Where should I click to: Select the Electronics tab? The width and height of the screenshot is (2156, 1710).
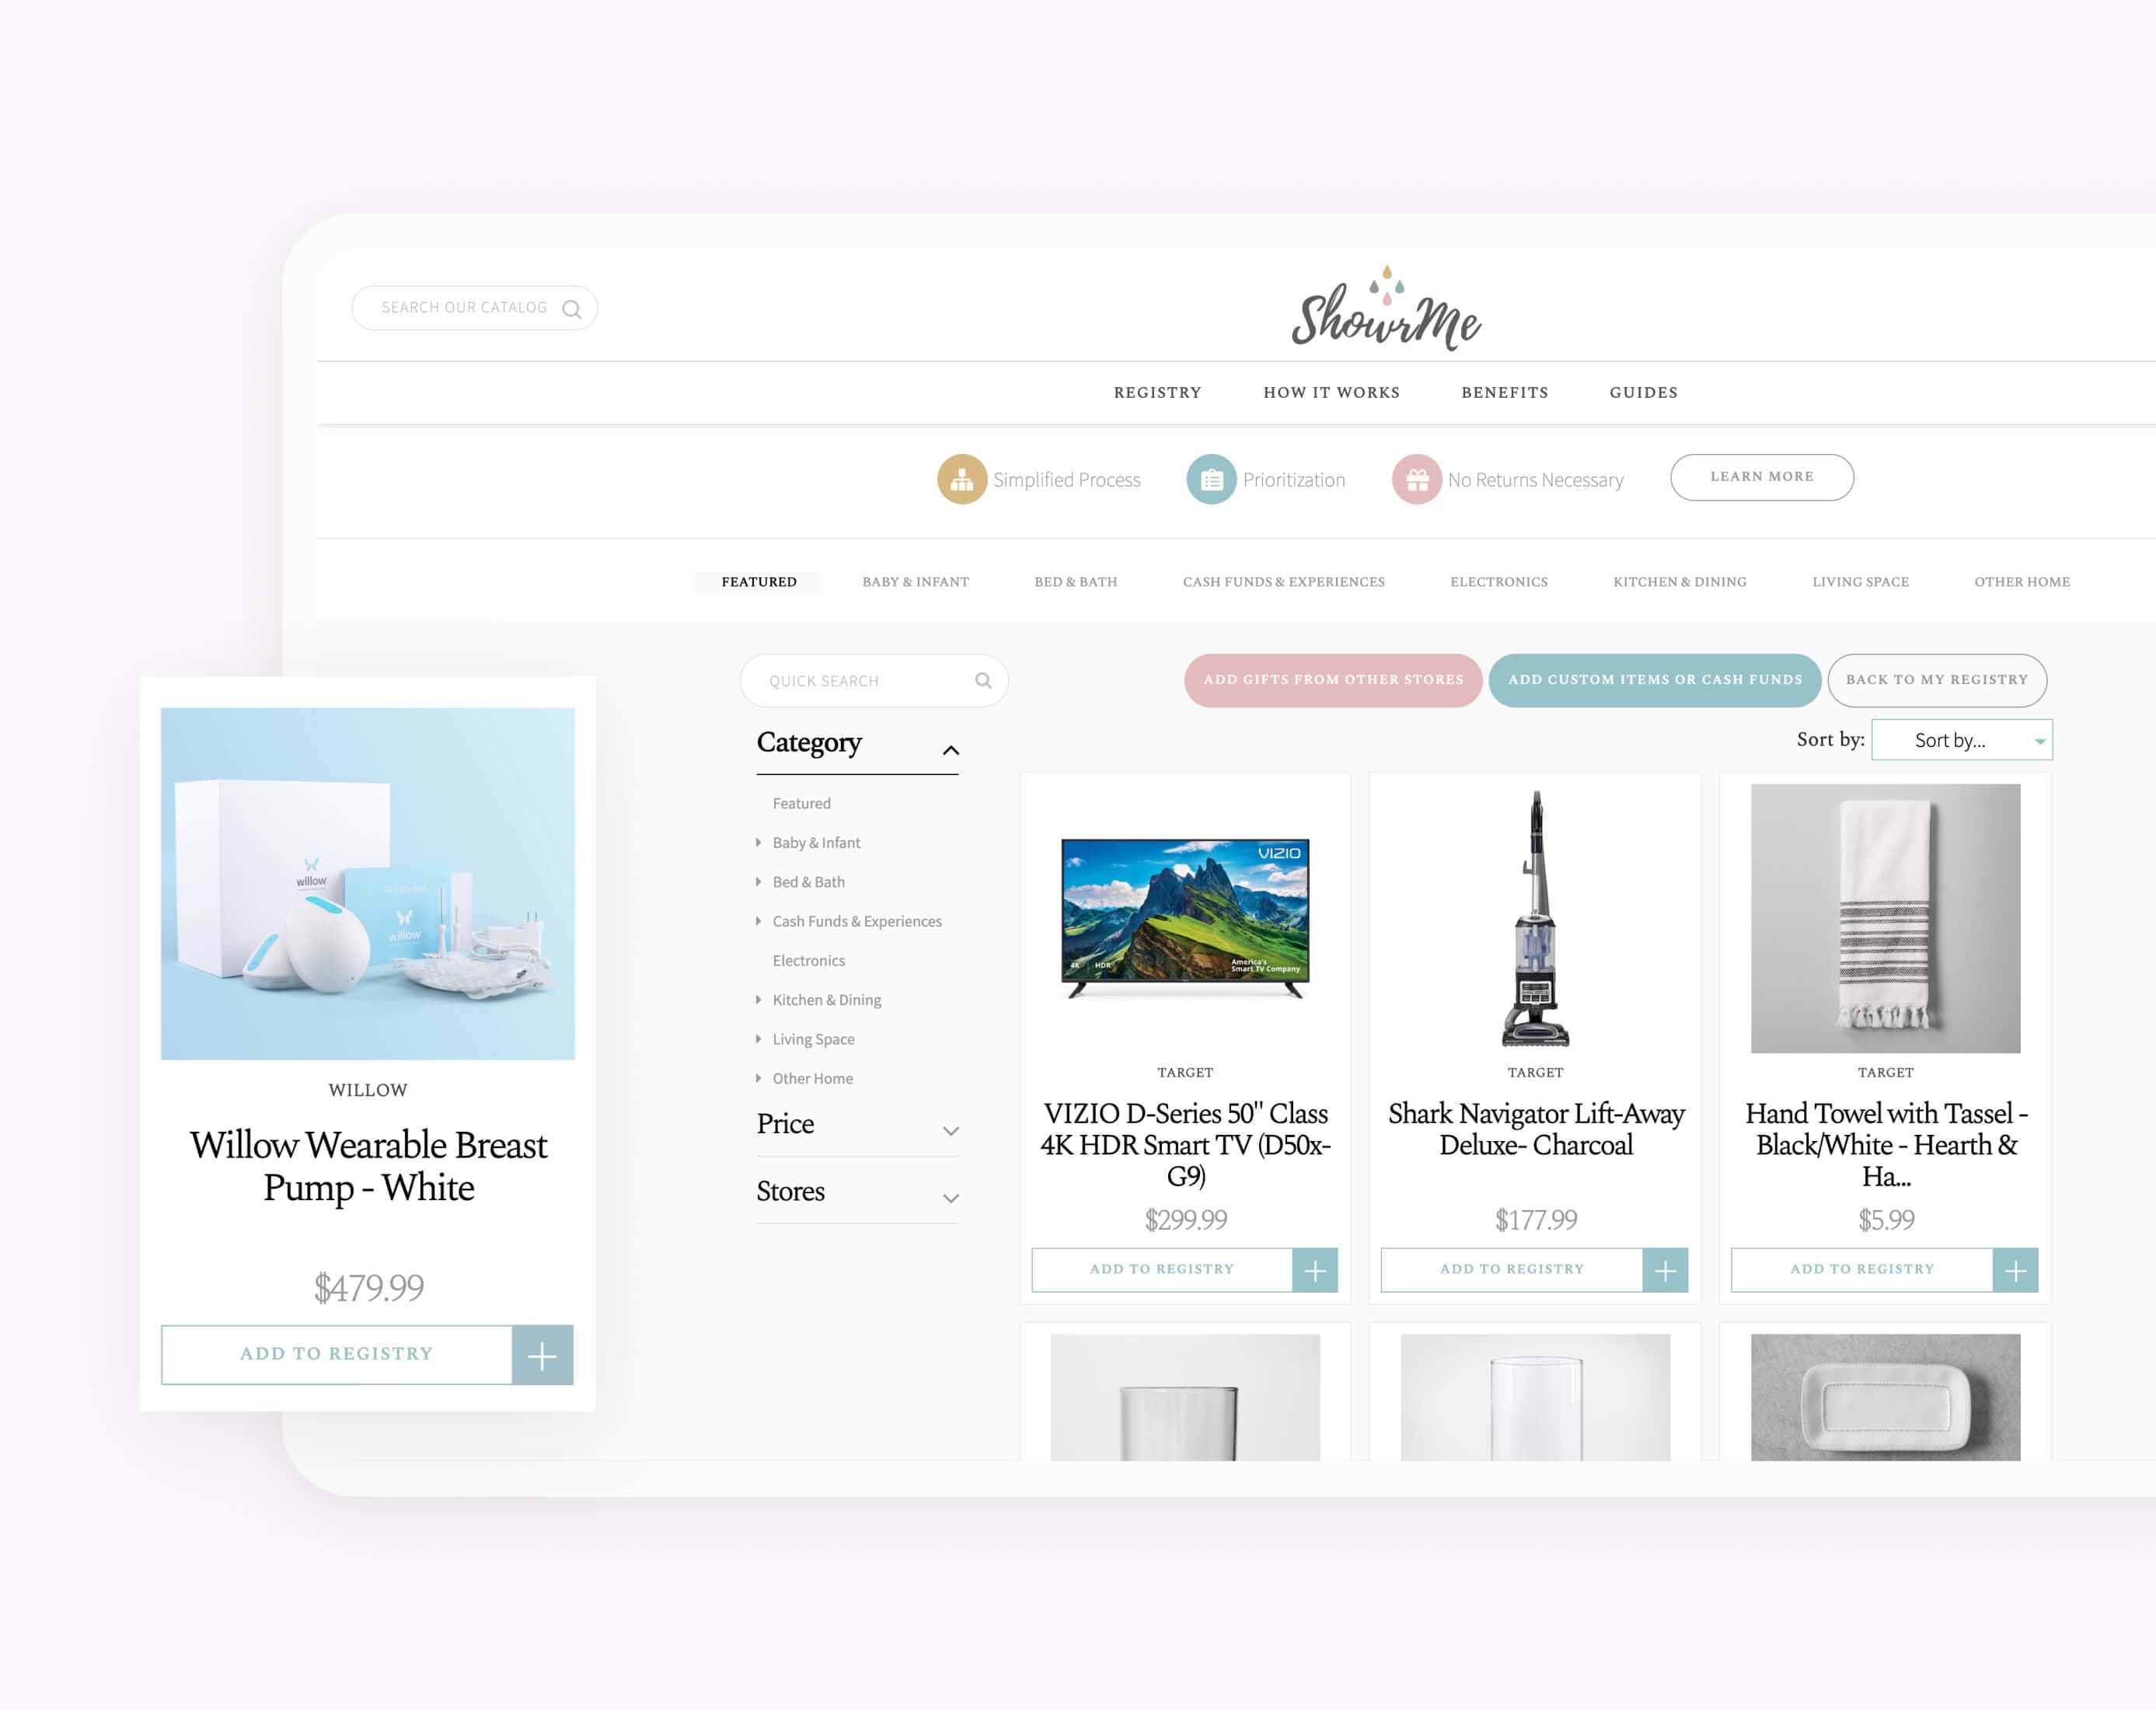[1500, 581]
